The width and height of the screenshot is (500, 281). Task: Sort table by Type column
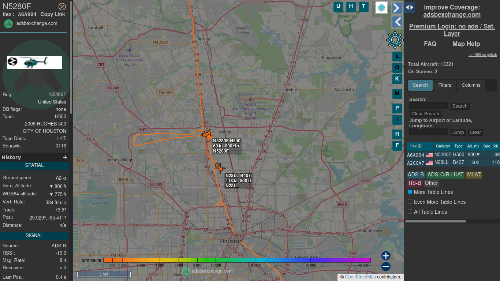(x=458, y=146)
